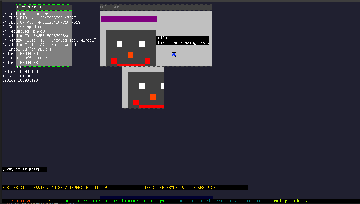Image resolution: width=360 pixels, height=204 pixels.
Task: Click the blue arrow cursor icon
Action: [174, 55]
